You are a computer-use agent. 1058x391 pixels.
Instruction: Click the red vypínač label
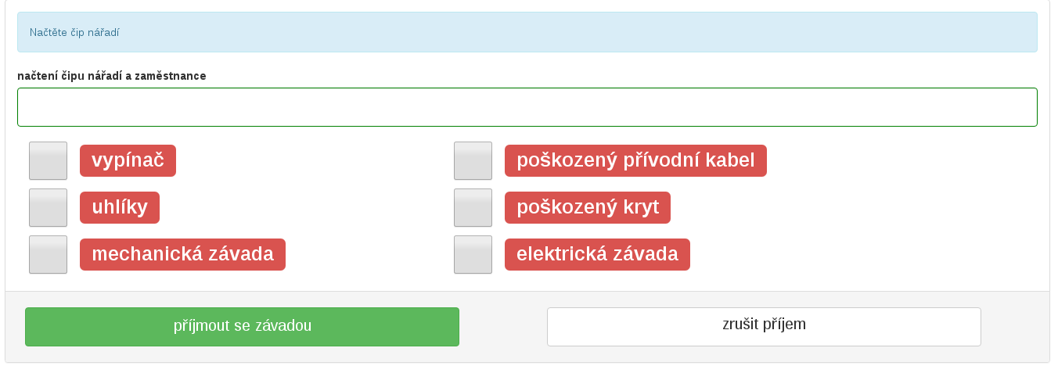[128, 161]
